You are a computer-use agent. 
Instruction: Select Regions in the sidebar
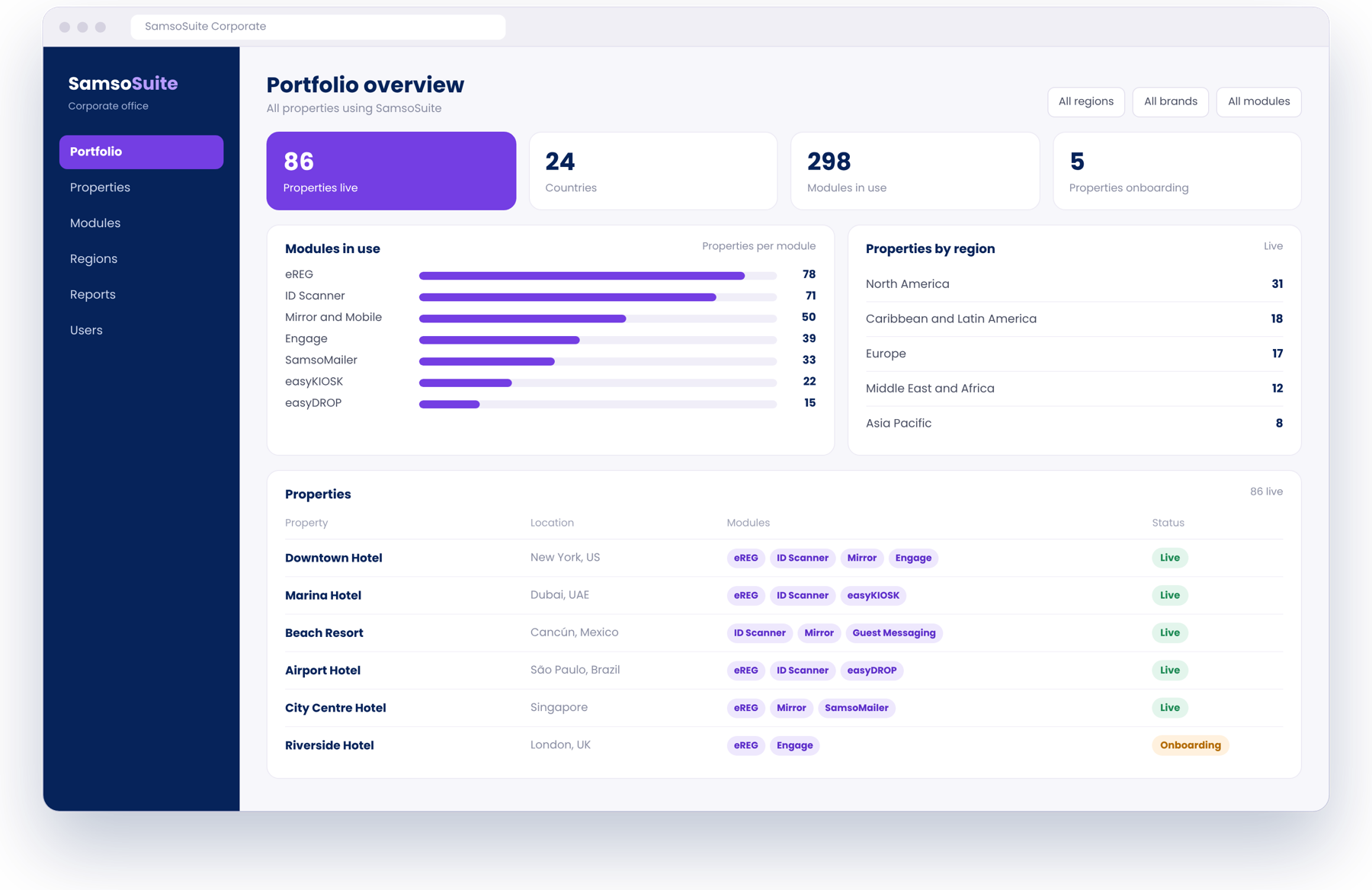click(x=94, y=259)
